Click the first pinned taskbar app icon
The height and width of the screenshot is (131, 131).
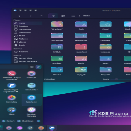[x=9, y=128]
